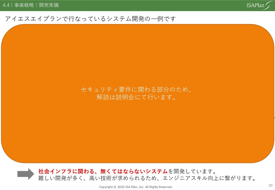Click the line '難しい開発が多く、高い技術が求められるため…'
This screenshot has width=275, height=190.
pyautogui.click(x=147, y=178)
